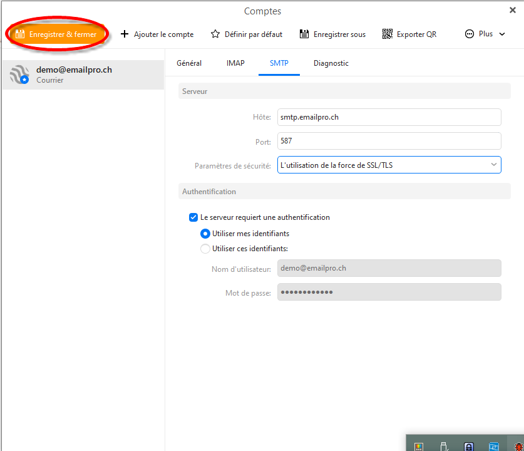Go to the Diagnostic tab
The image size is (524, 451).
331,63
